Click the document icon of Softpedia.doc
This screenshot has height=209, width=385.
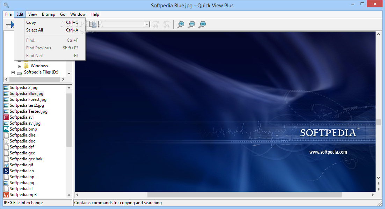coord(6,141)
